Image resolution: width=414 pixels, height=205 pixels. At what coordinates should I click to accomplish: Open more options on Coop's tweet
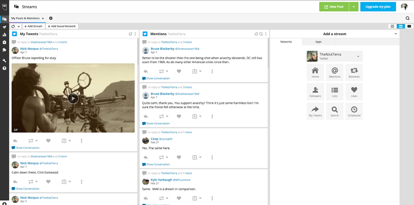212,157
